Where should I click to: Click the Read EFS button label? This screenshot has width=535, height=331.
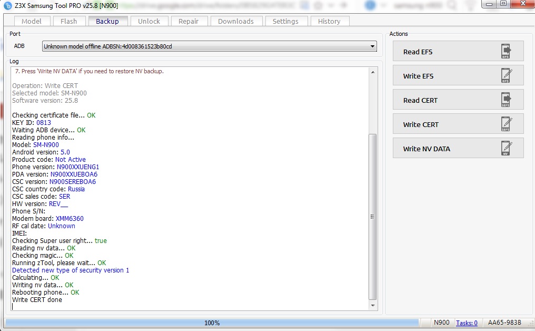418,52
